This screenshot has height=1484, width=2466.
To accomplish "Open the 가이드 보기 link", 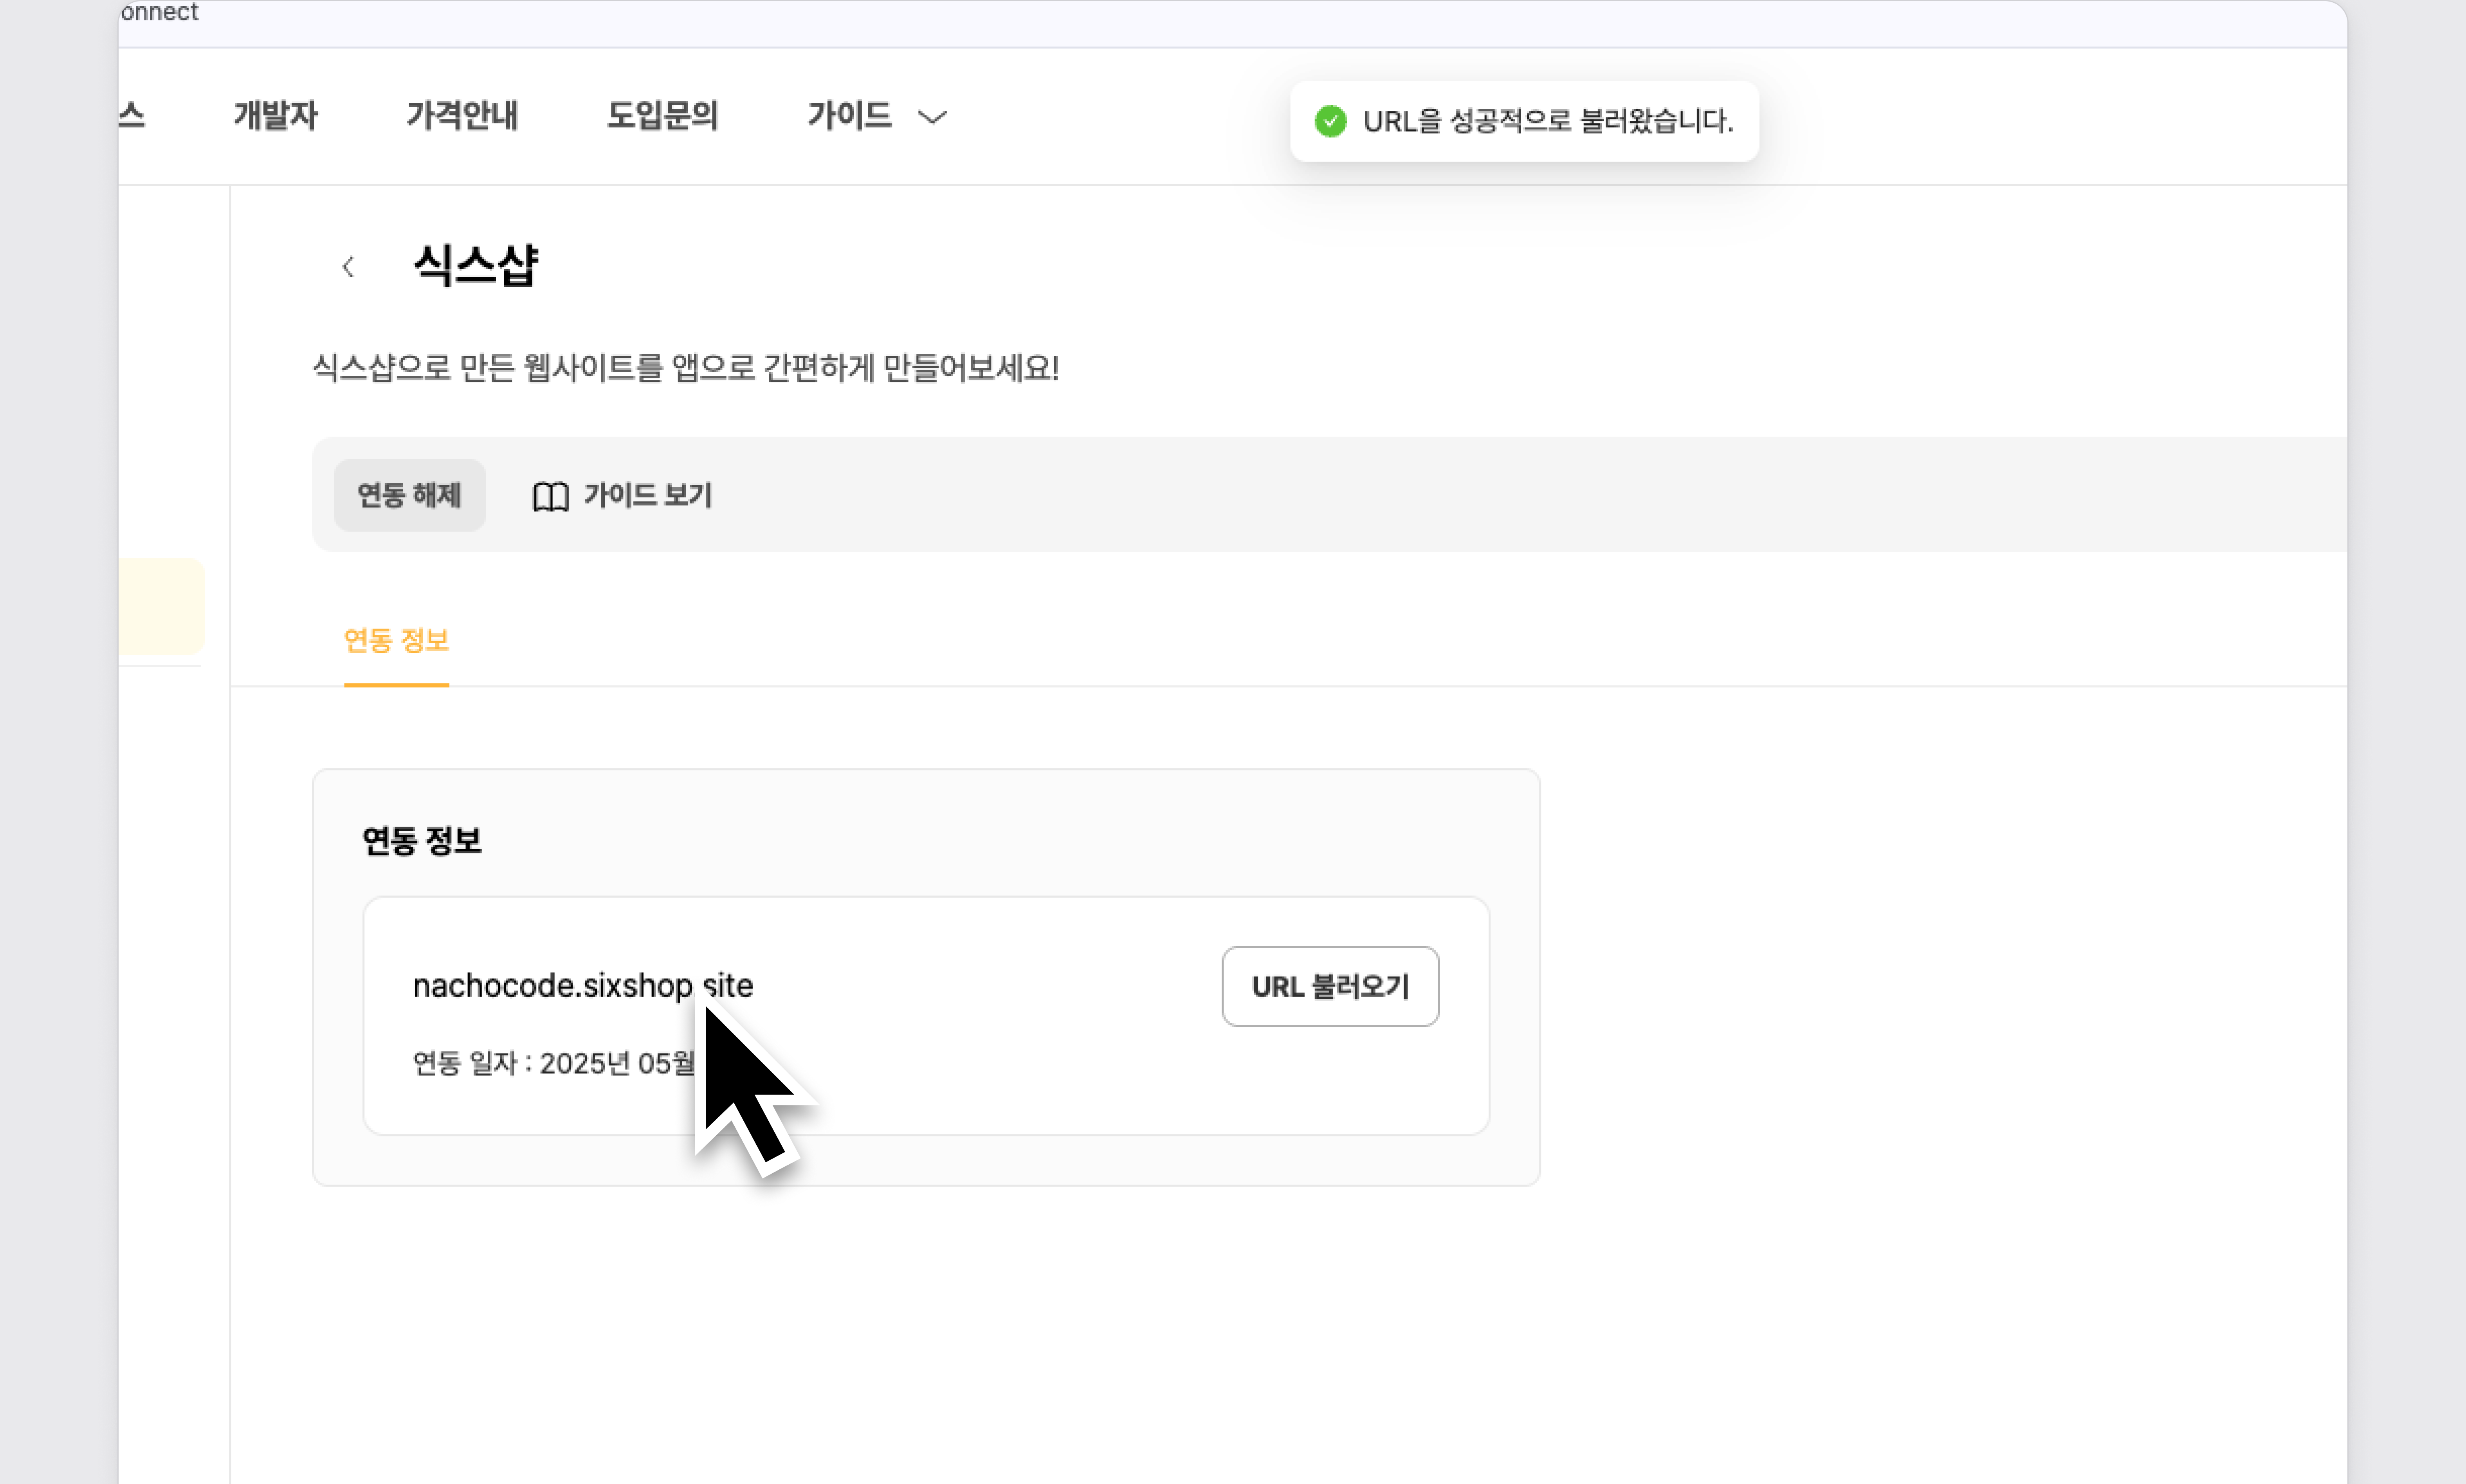I will [x=647, y=496].
